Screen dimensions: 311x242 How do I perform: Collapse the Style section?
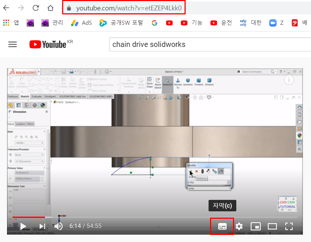click(44, 132)
